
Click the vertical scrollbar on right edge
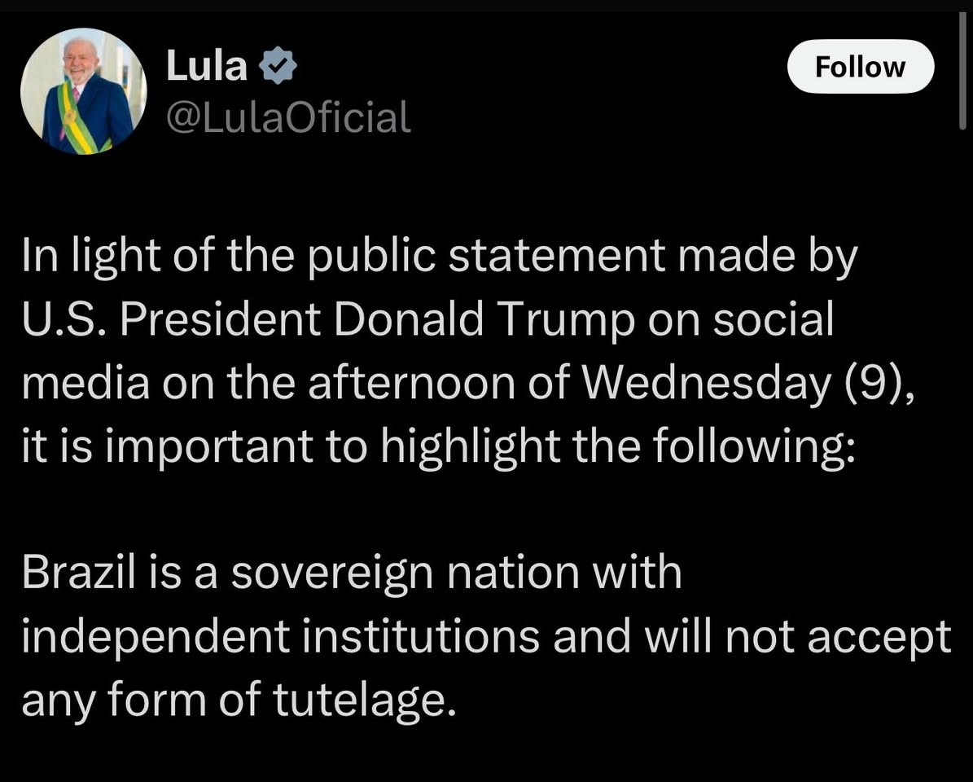pyautogui.click(x=962, y=70)
